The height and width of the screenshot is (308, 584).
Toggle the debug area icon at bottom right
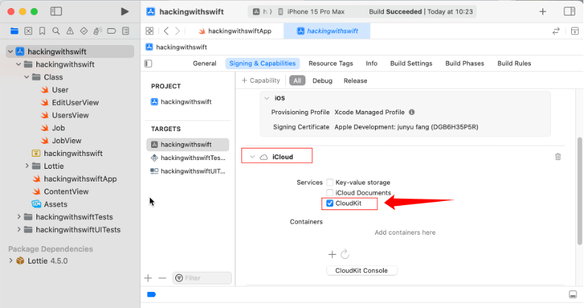click(573, 295)
